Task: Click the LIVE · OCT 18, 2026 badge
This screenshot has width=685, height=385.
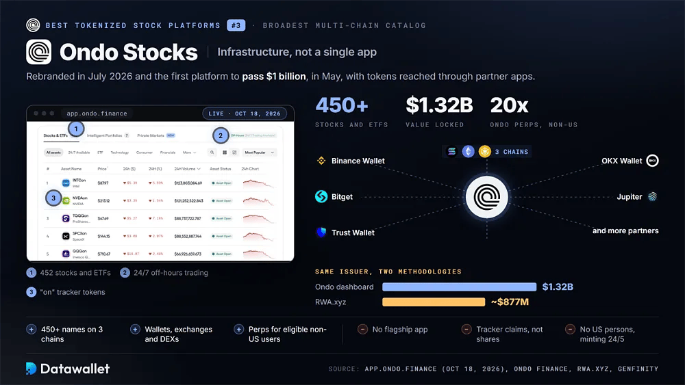Action: pyautogui.click(x=245, y=114)
